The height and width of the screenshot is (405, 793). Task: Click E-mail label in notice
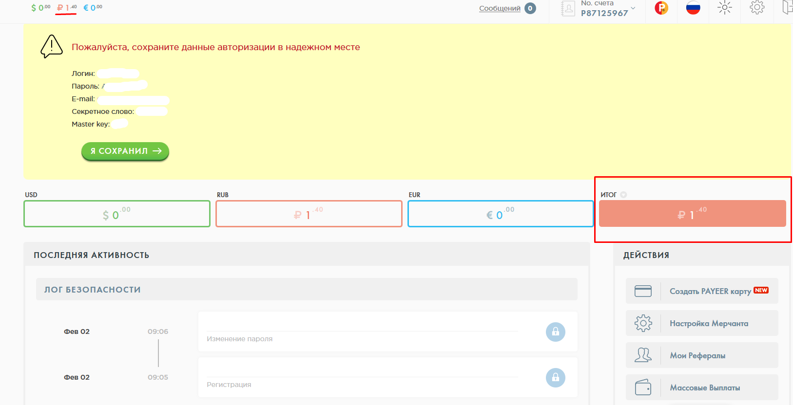click(x=83, y=99)
